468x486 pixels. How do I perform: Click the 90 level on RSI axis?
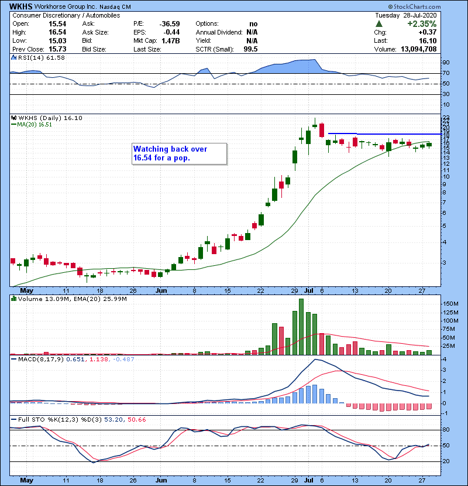446,62
